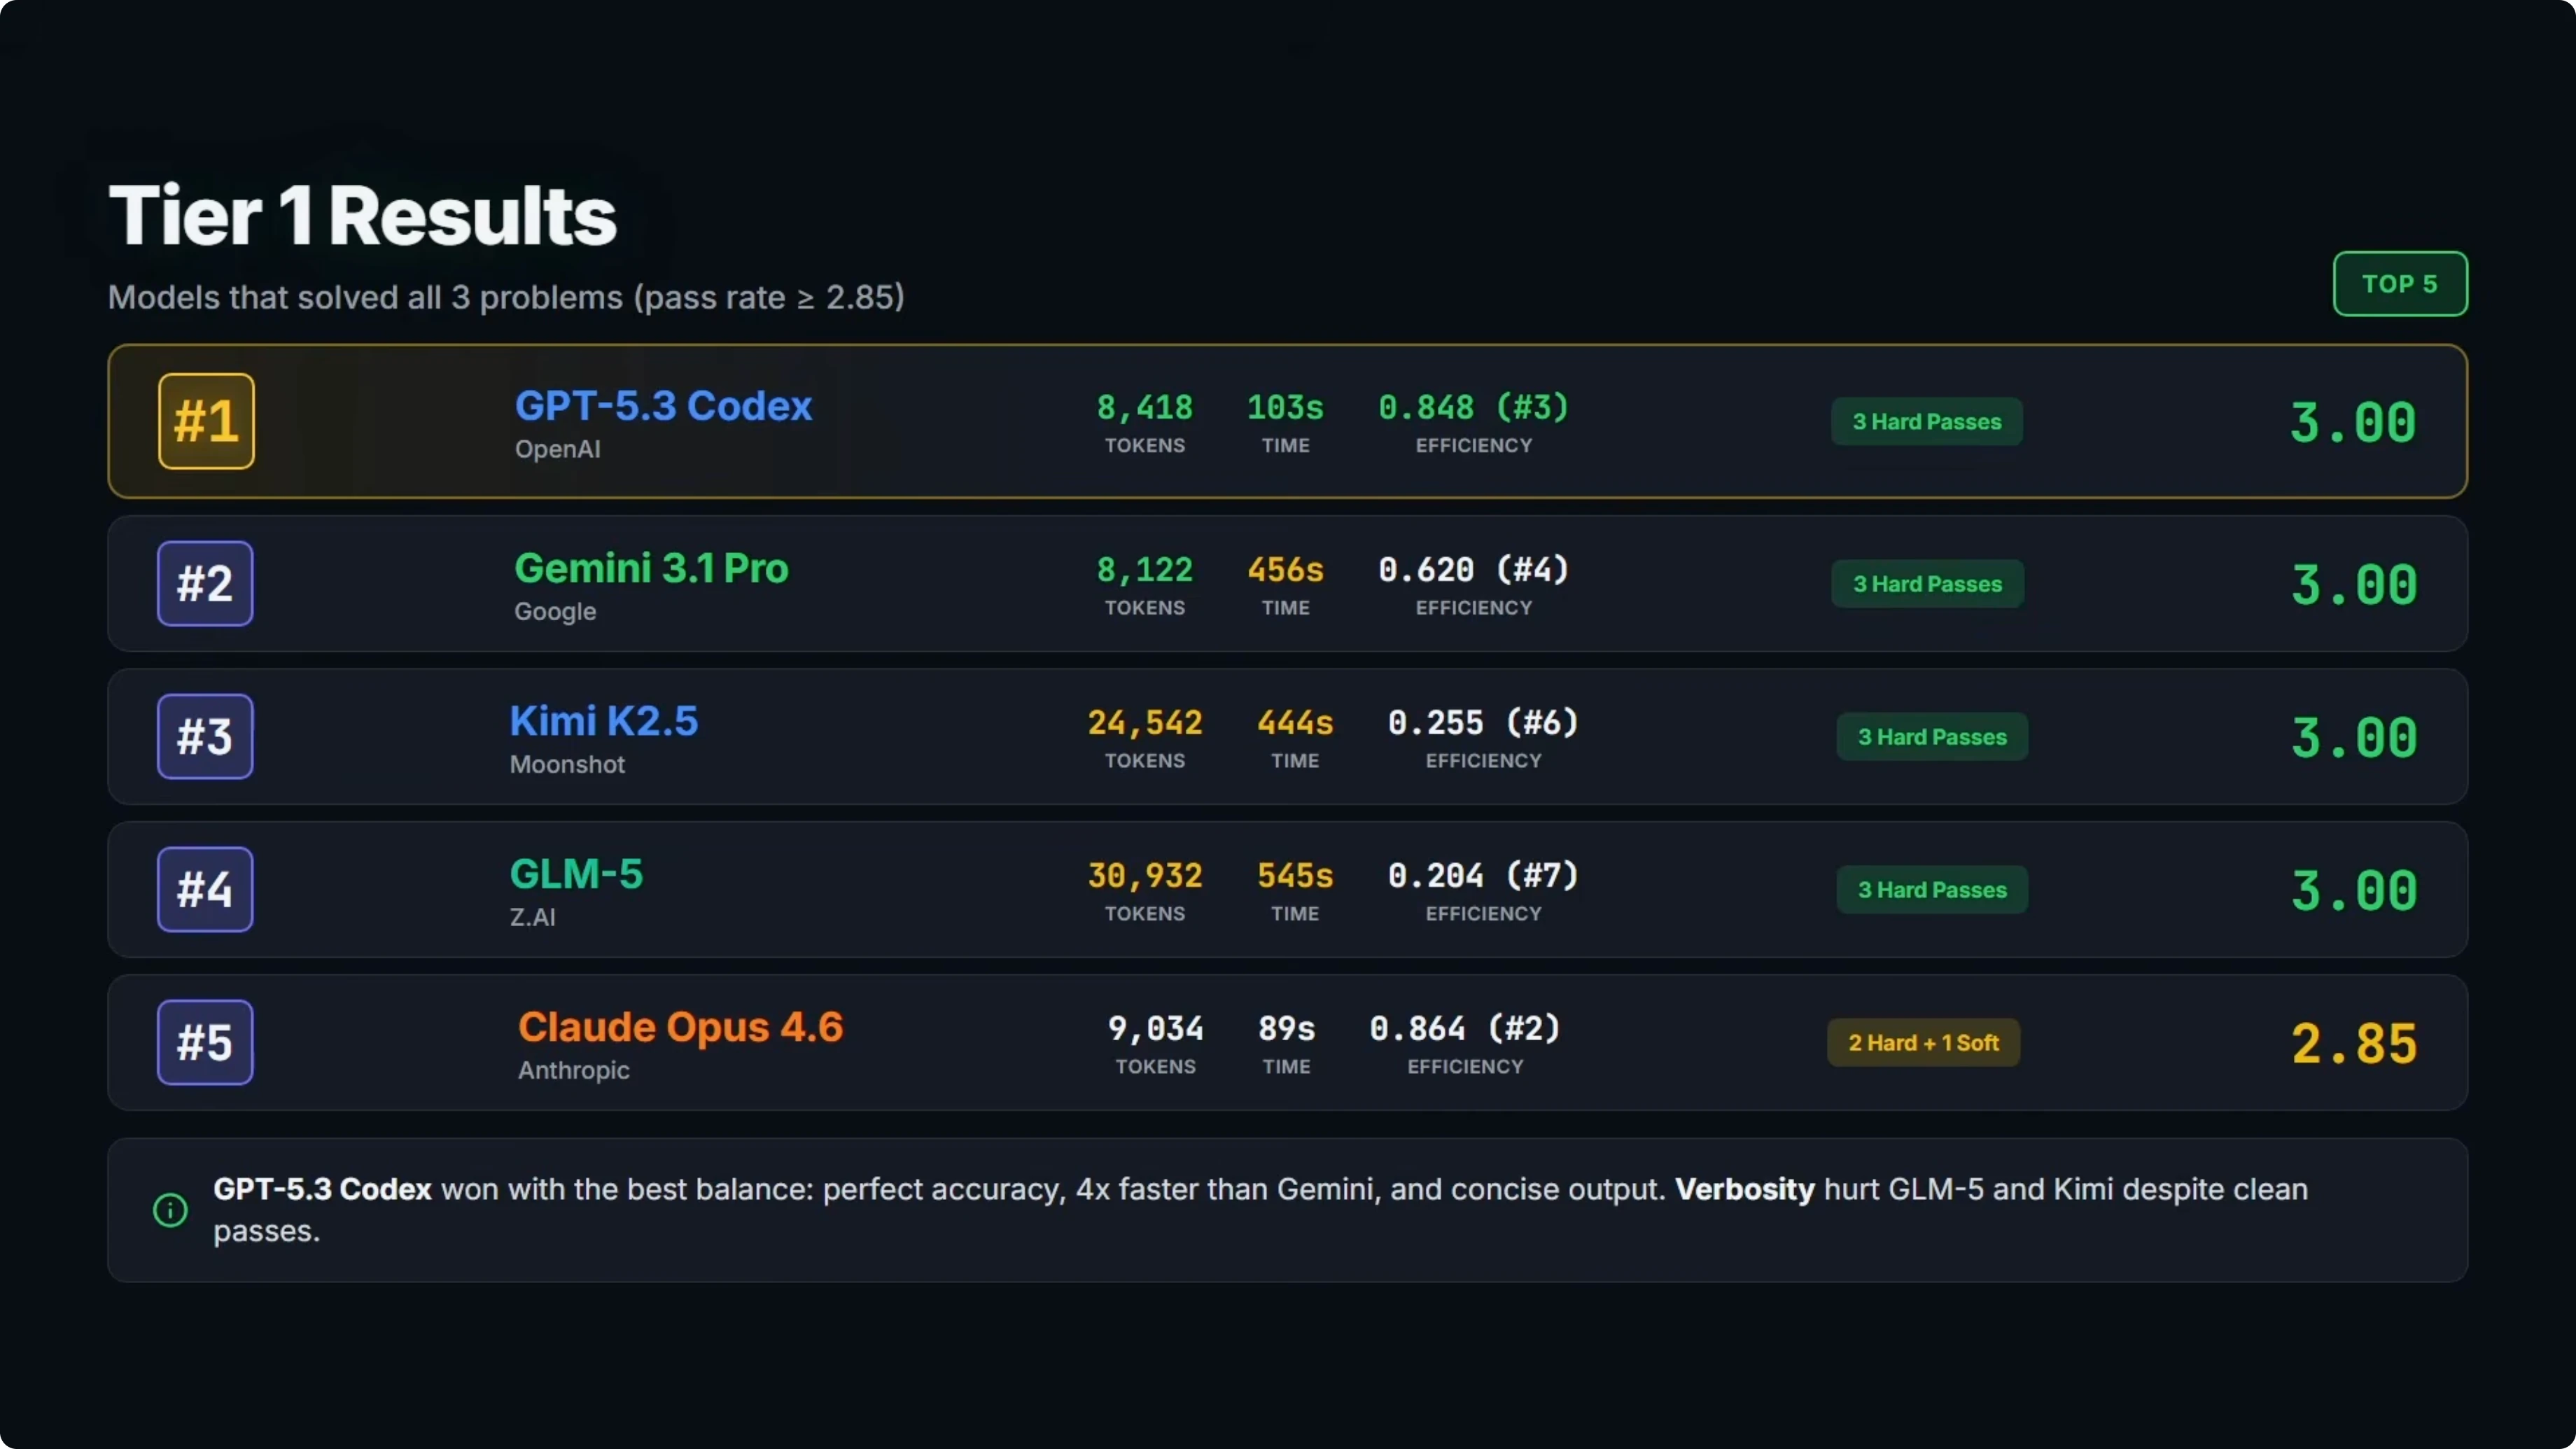Switch to the TOP 5 view
This screenshot has width=2576, height=1449.
[2401, 283]
